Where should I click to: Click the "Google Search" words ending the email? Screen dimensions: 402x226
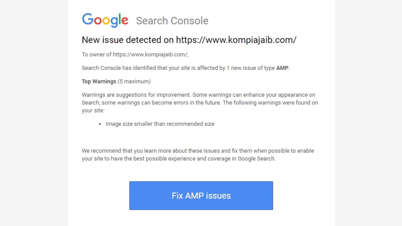click(x=256, y=159)
